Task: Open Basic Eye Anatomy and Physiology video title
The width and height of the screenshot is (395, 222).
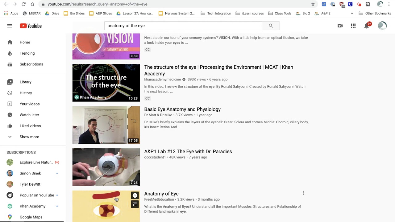Action: (182, 109)
